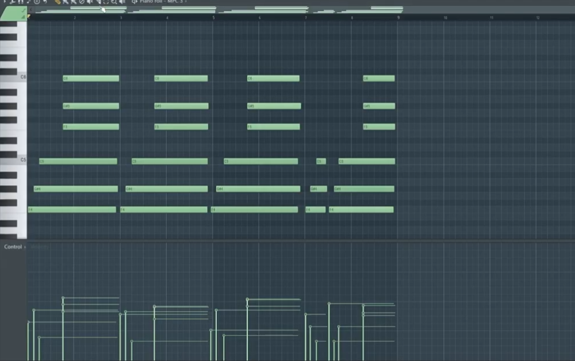Image resolution: width=575 pixels, height=361 pixels.
Task: Select the last G#5 note before bar 9
Action: 379,106
